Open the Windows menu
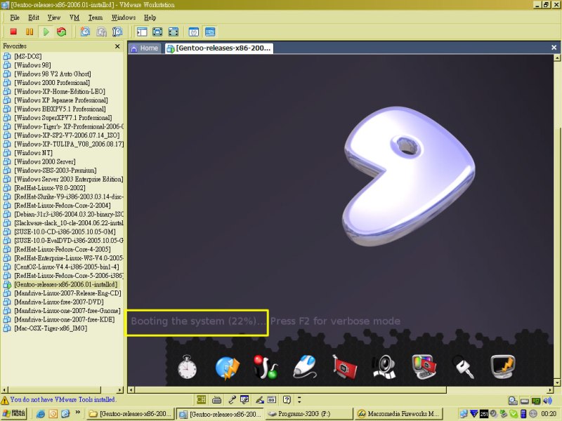The image size is (562, 421). point(124,17)
